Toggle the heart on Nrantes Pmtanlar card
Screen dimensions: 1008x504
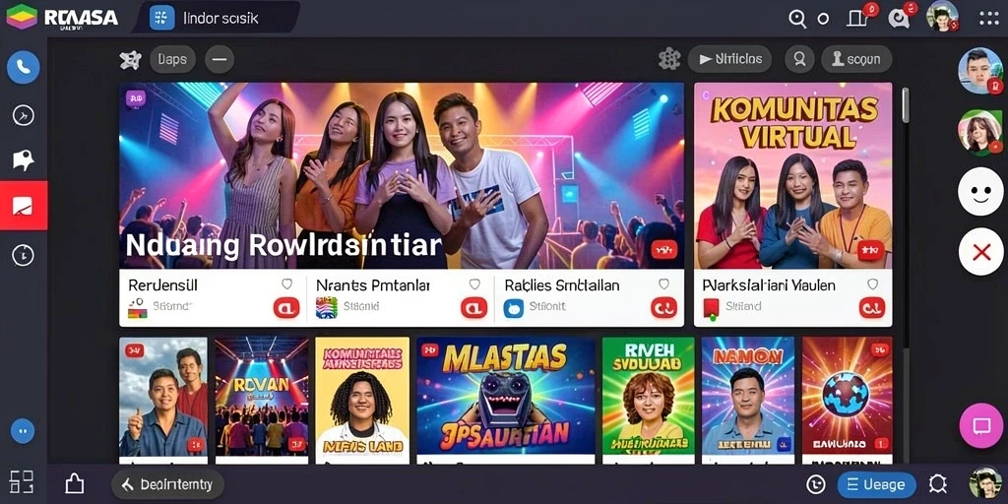(x=474, y=284)
